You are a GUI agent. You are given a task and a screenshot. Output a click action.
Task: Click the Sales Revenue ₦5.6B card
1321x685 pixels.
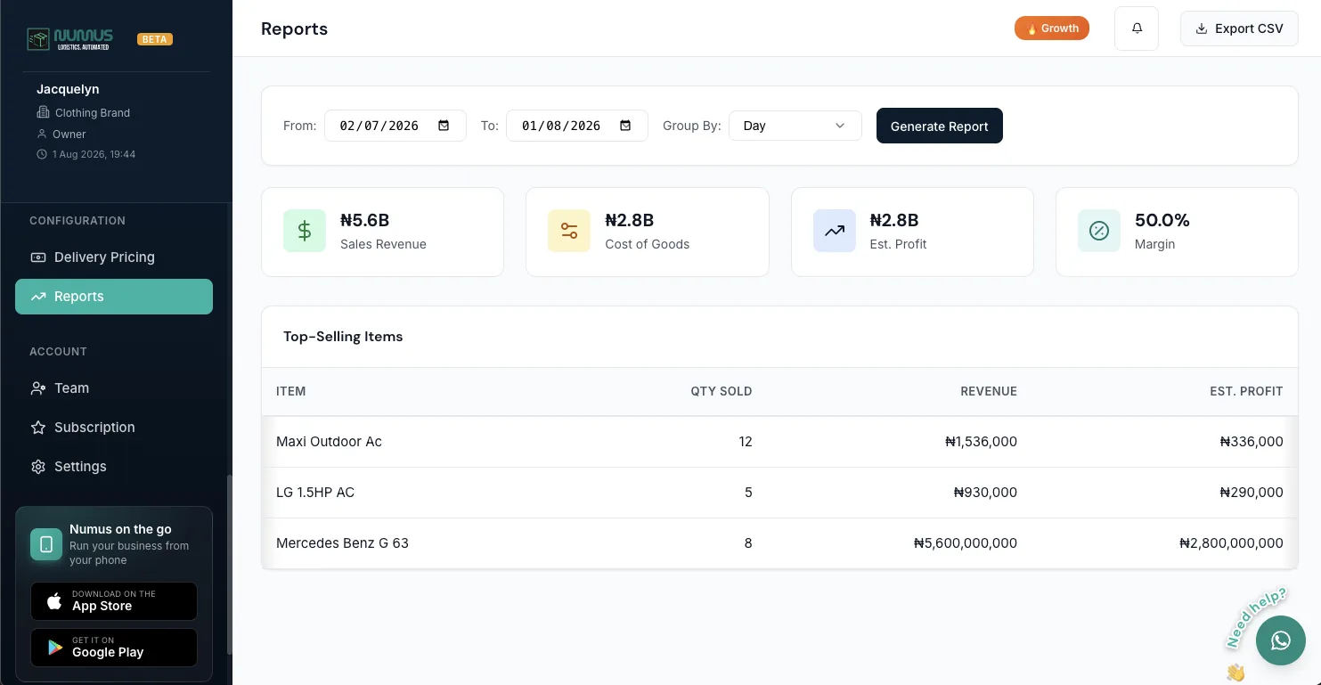pos(382,232)
